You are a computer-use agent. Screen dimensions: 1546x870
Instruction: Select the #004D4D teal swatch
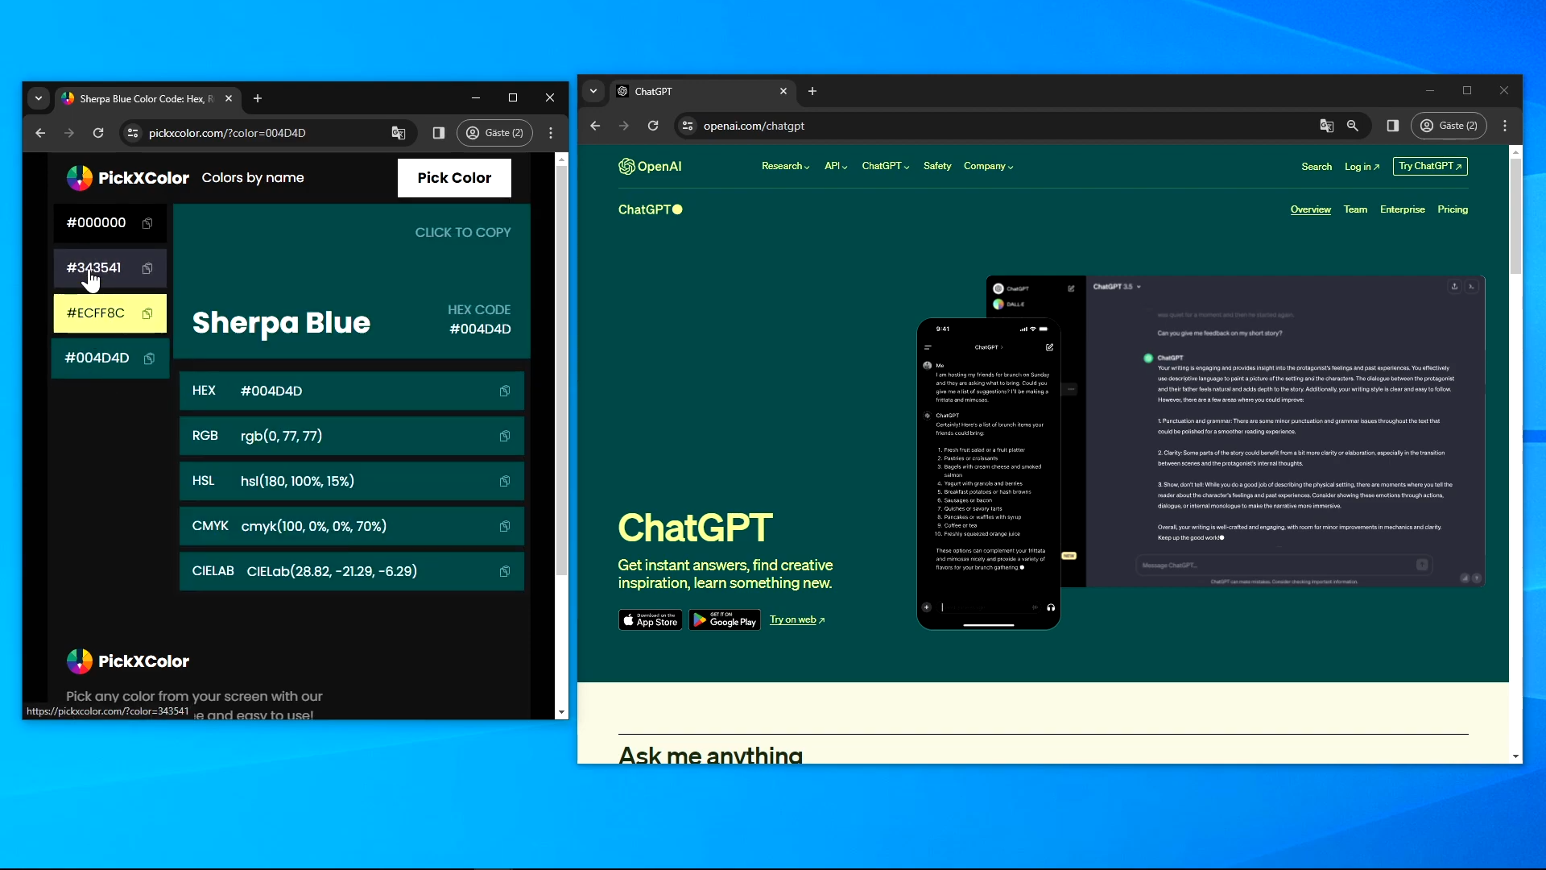pos(110,358)
